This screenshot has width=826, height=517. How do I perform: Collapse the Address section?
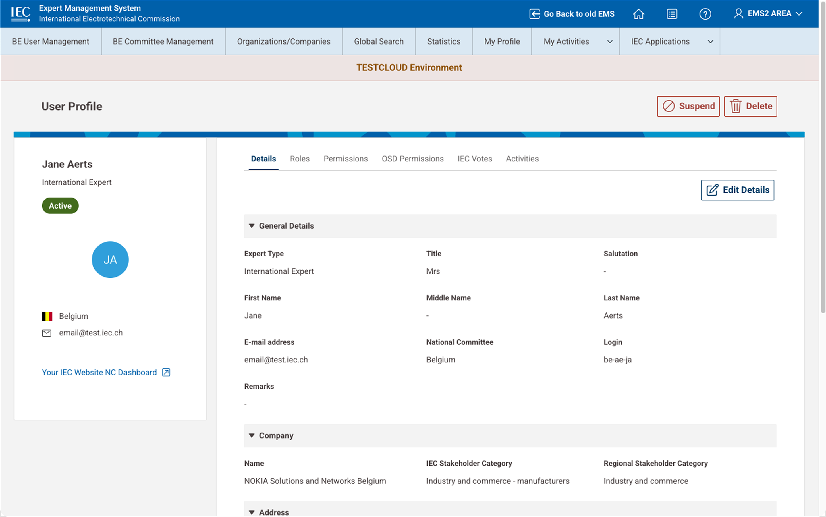coord(252,512)
